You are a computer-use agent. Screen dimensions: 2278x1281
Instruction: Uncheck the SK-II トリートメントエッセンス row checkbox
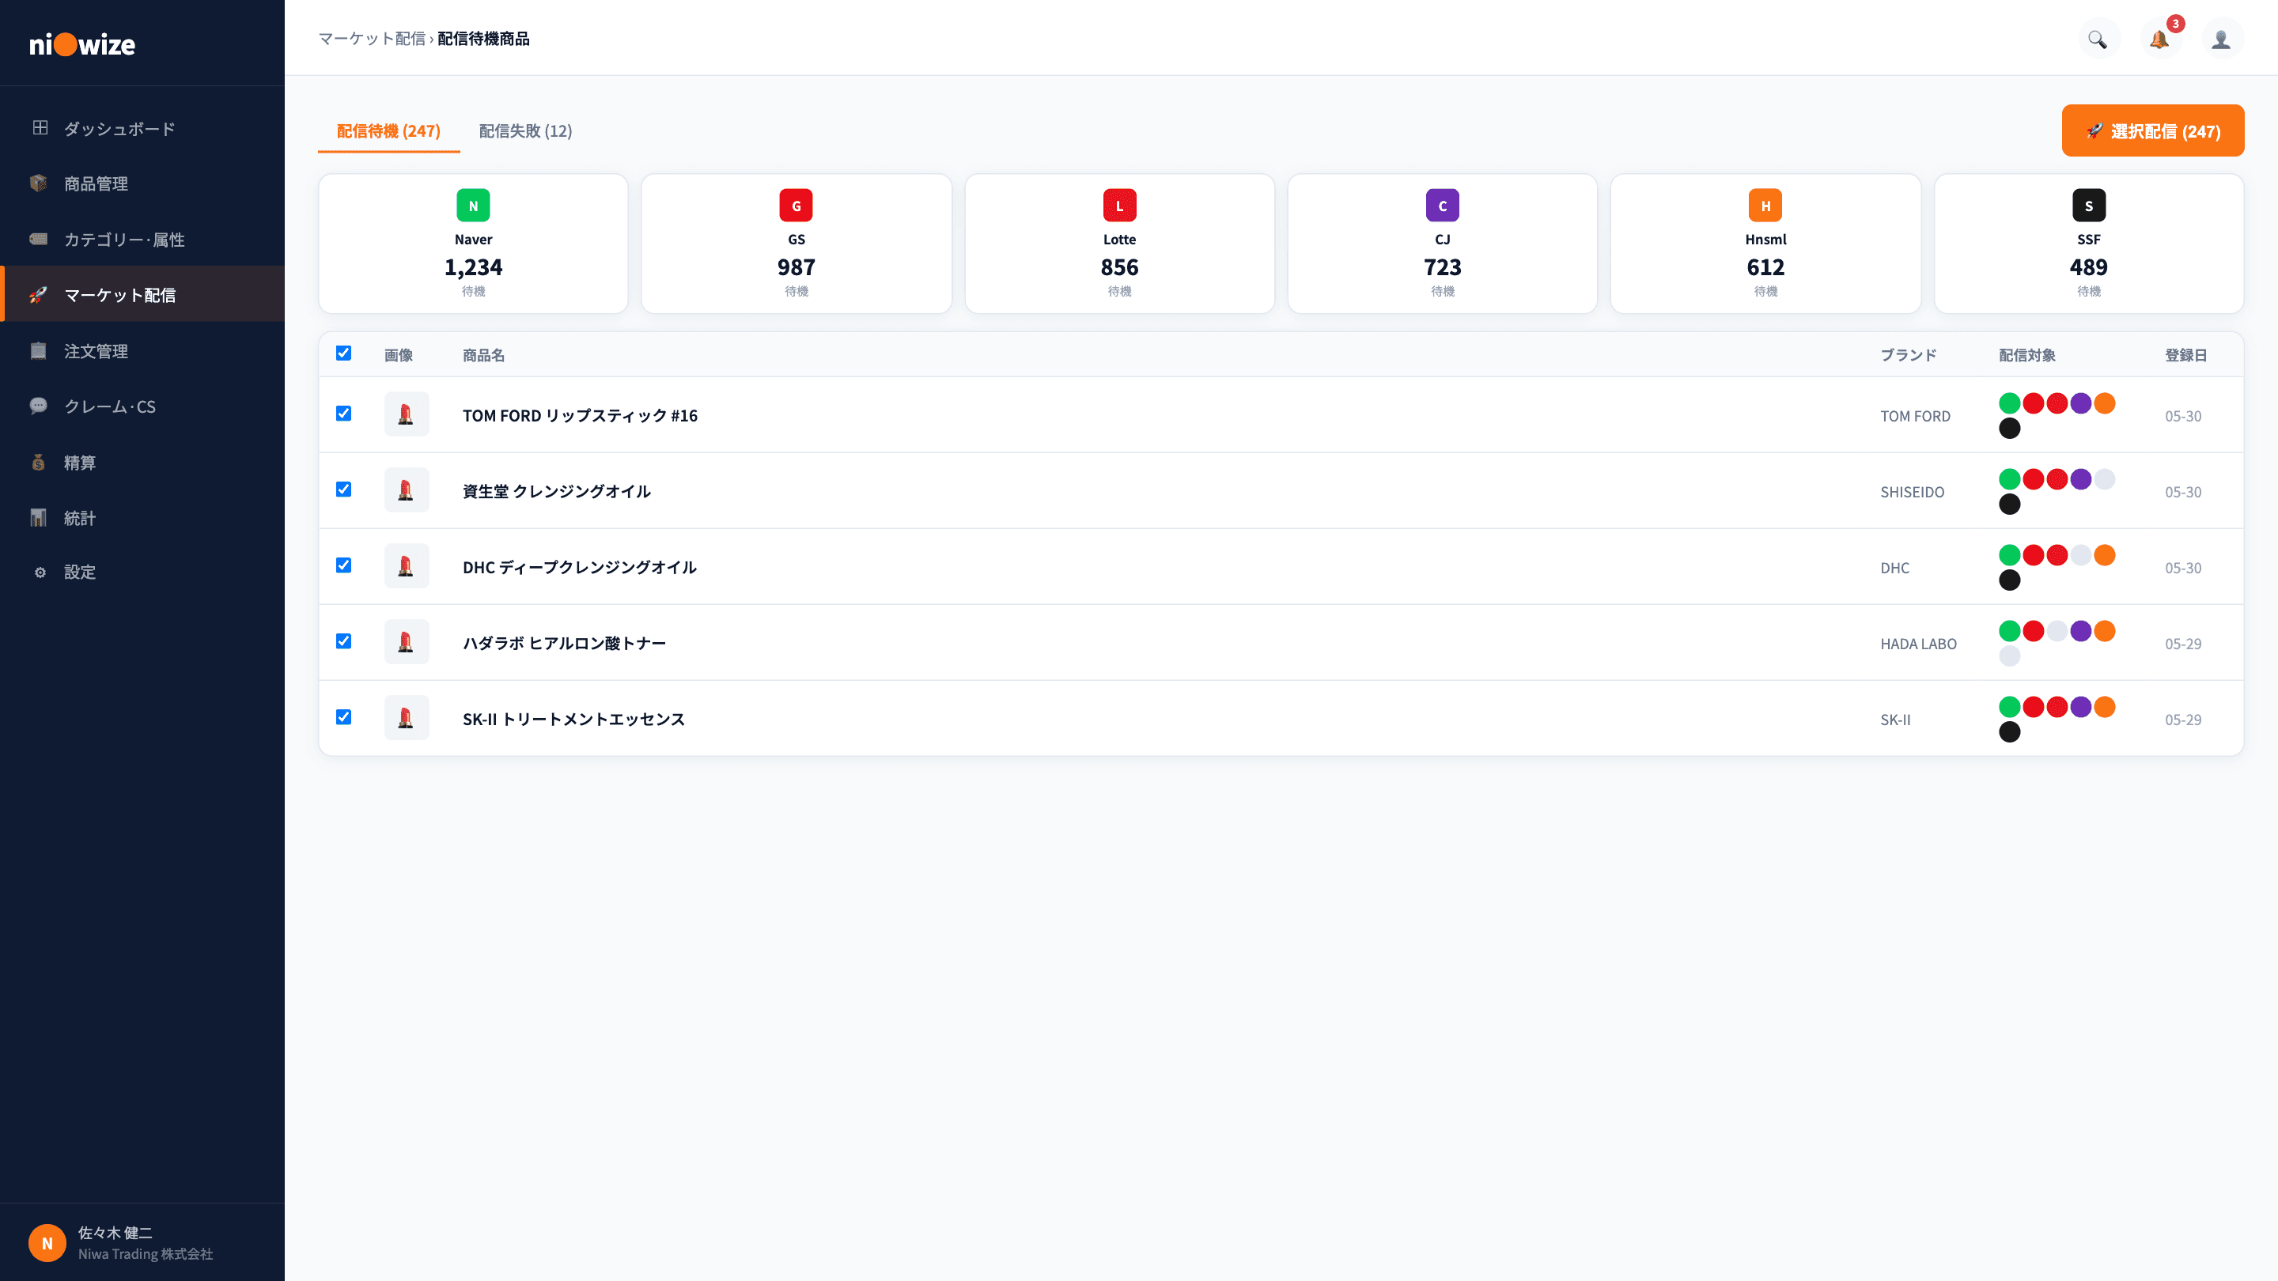click(x=344, y=717)
